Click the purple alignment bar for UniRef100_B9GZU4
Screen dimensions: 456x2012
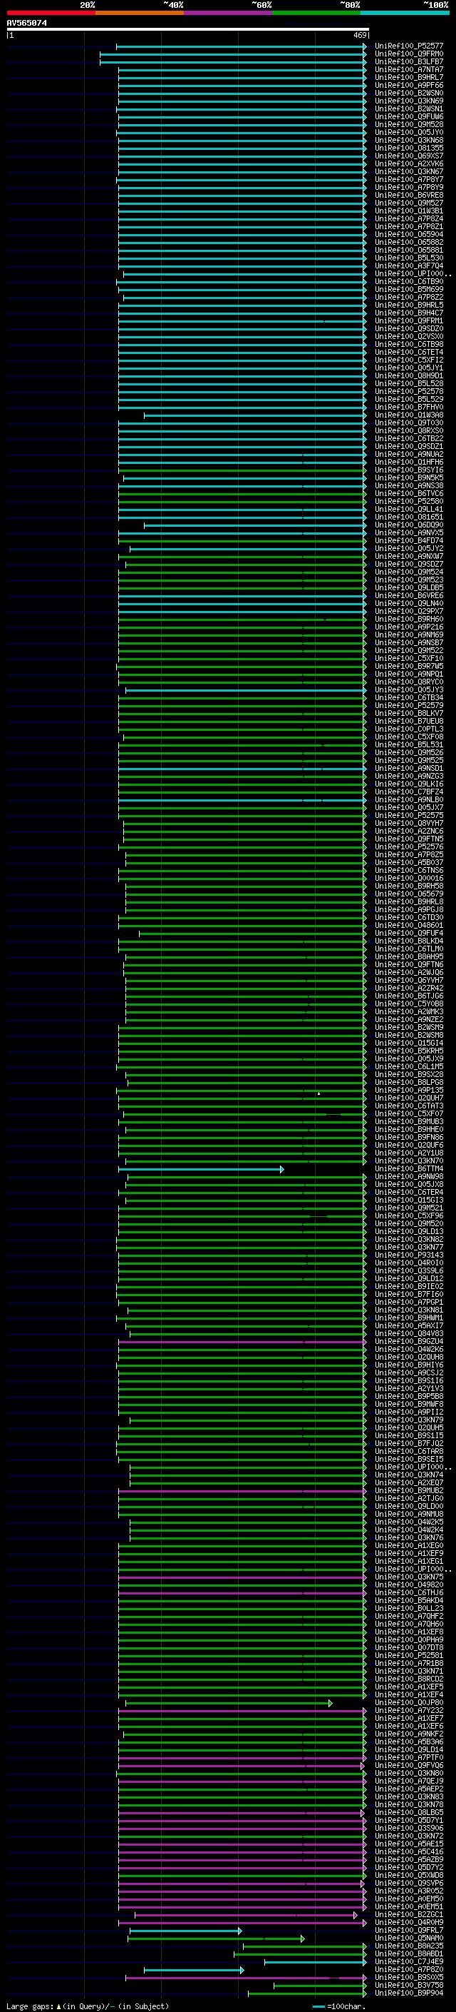pyautogui.click(x=242, y=1341)
